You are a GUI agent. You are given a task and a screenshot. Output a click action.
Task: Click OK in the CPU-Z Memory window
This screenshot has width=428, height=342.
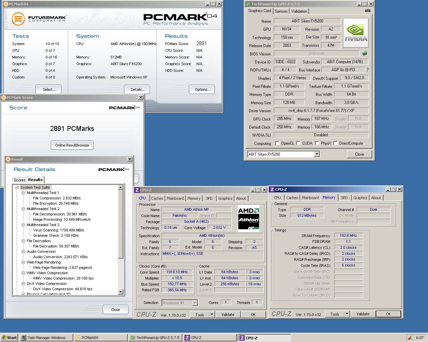388,314
